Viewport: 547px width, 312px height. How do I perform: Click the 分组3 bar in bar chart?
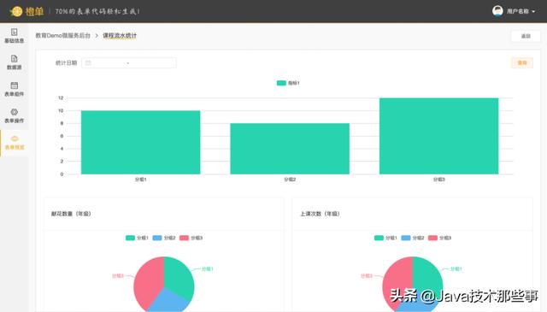coord(438,136)
